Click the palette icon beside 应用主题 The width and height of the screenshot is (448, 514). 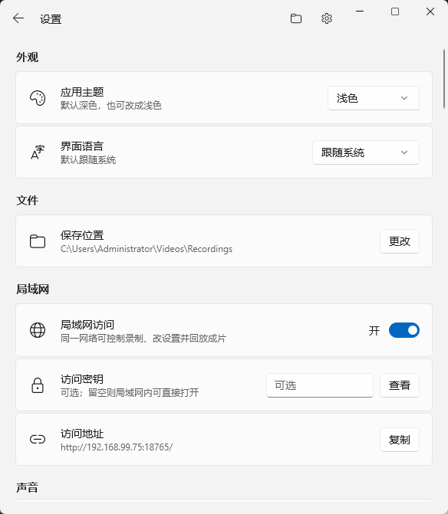[x=38, y=98]
